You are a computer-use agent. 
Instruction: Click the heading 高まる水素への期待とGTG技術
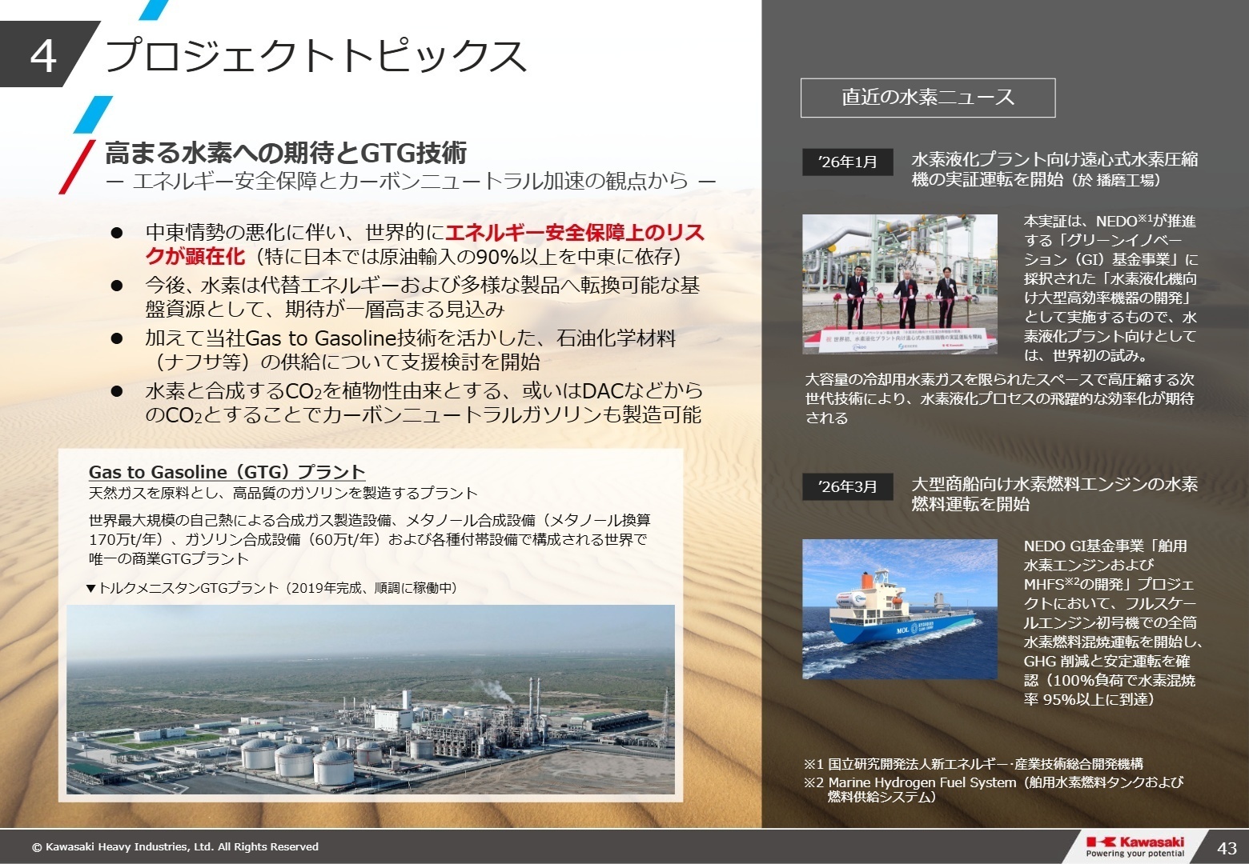click(x=286, y=152)
